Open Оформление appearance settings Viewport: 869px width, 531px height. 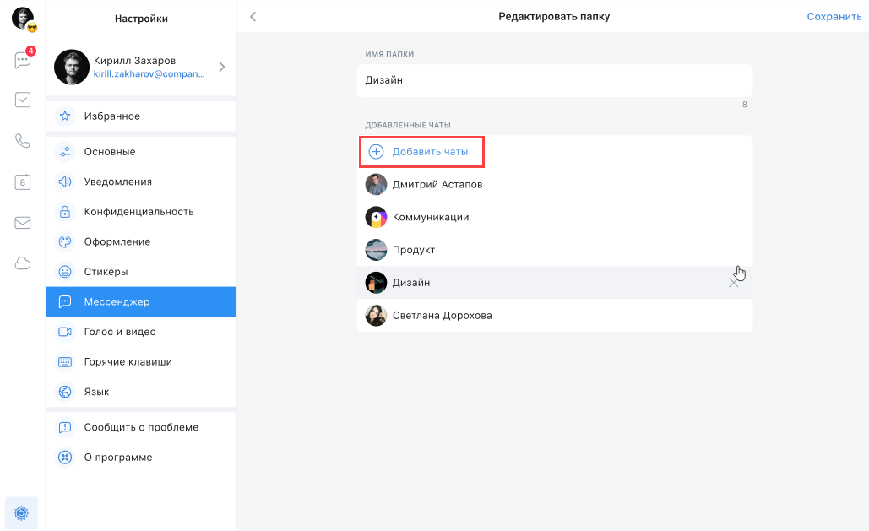[141, 241]
